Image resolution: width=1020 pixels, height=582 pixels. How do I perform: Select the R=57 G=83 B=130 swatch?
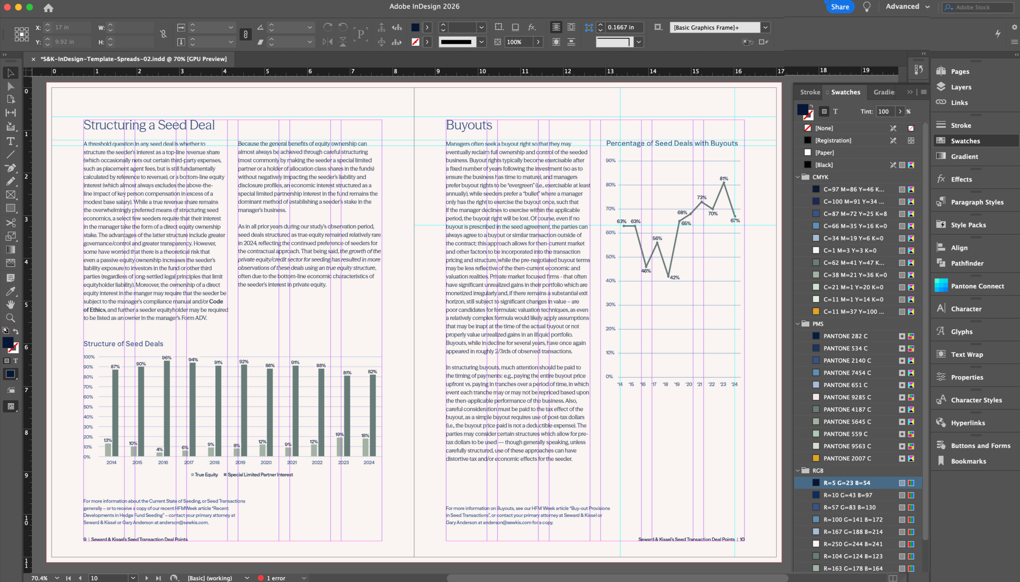(x=858, y=507)
